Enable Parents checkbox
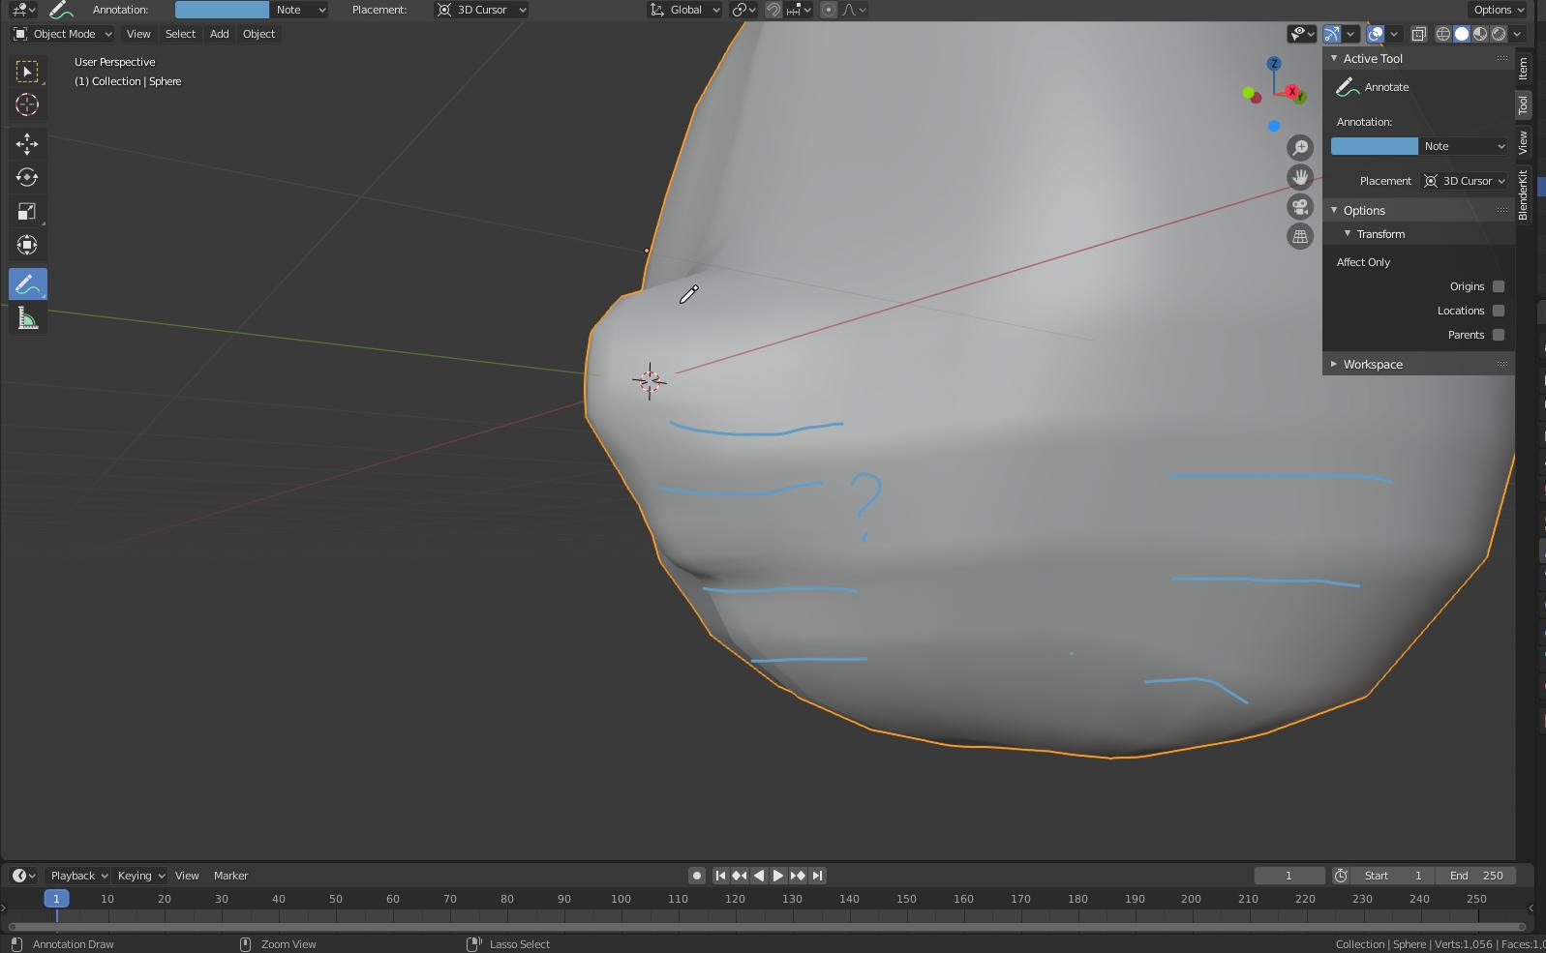The image size is (1546, 953). click(1499, 335)
